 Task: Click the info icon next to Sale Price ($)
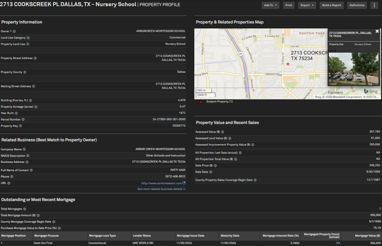point(215,165)
